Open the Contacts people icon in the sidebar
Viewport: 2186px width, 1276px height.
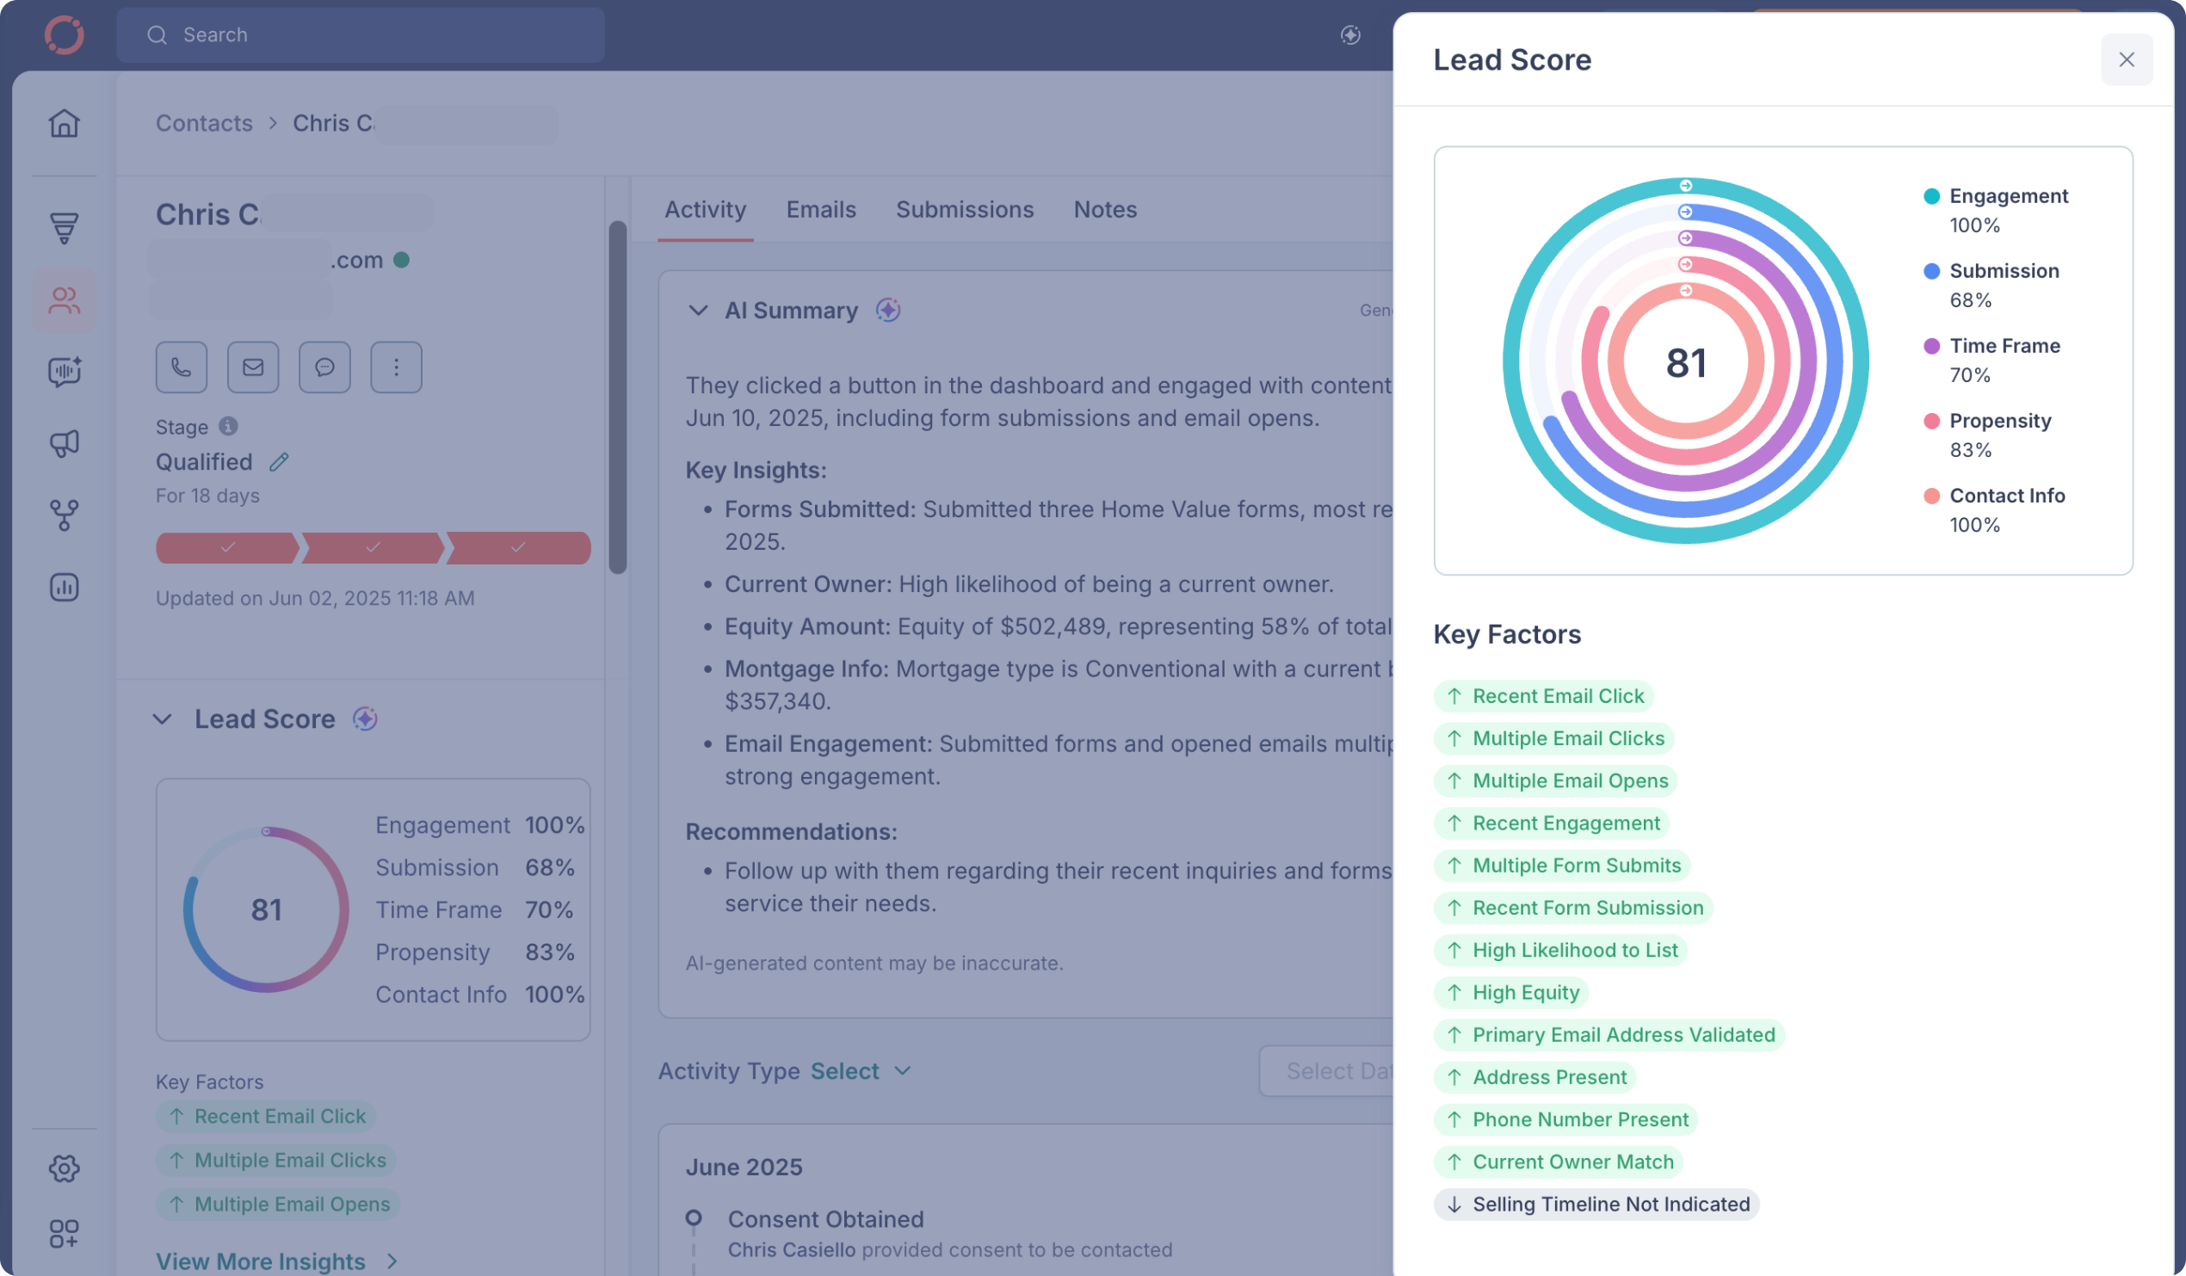click(x=65, y=301)
